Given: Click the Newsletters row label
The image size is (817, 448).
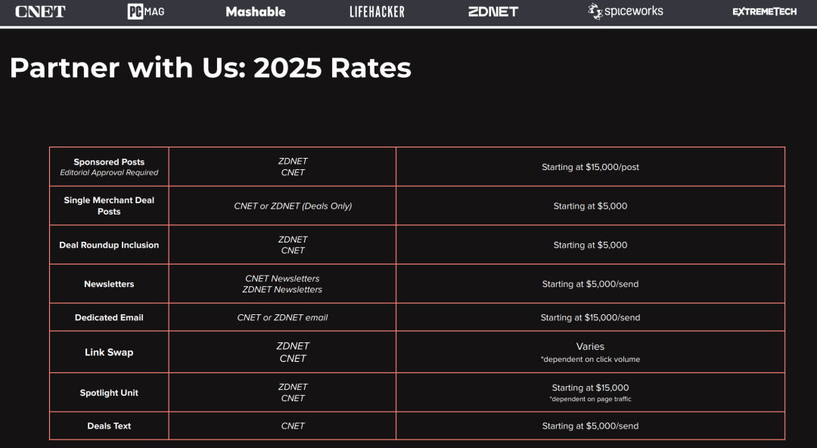Looking at the screenshot, I should (x=109, y=284).
